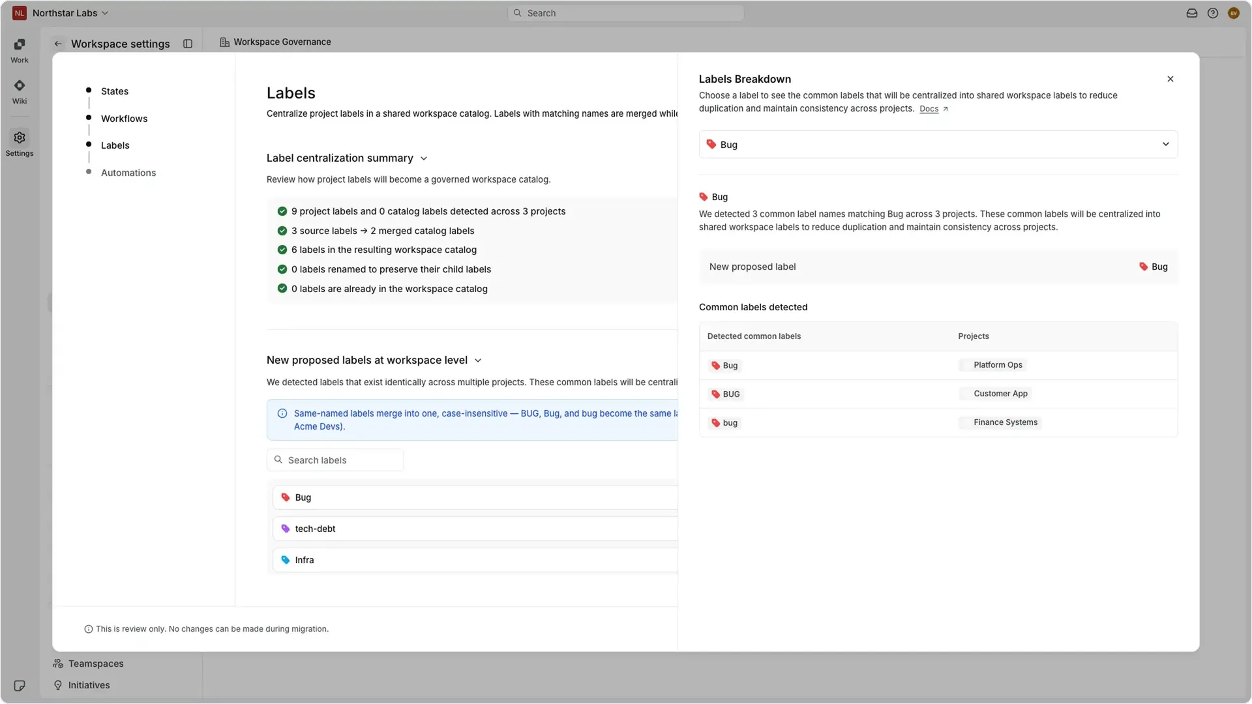Click the Bug chip beside New proposed label
Viewport: 1252px width, 704px height.
[1153, 267]
